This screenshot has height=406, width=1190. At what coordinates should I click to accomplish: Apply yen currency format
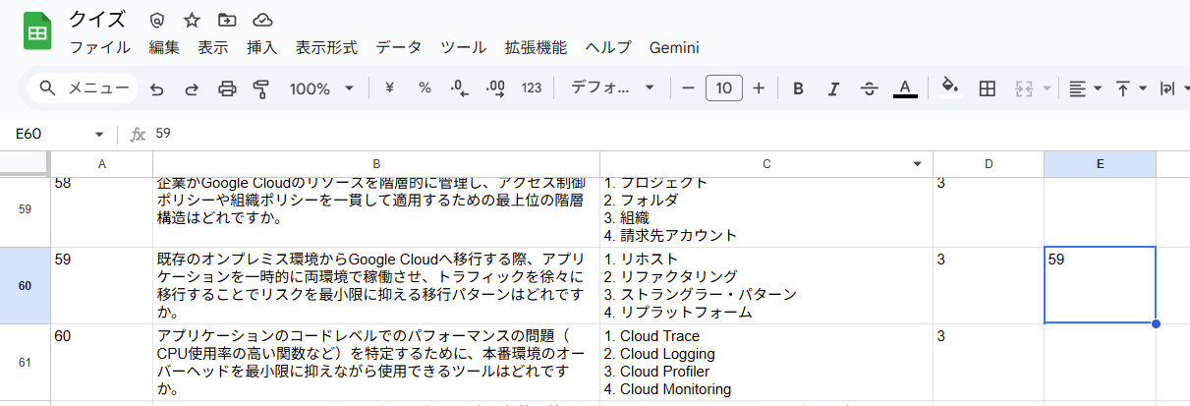coord(389,88)
